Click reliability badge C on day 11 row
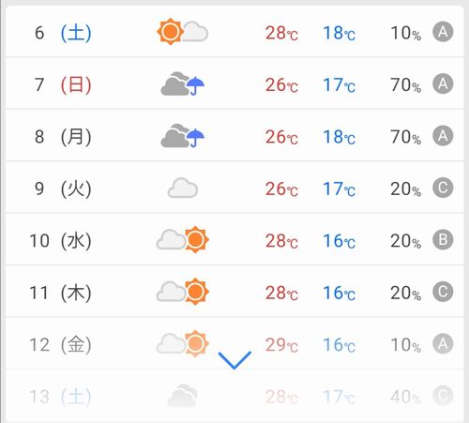Viewport: 469px width, 423px height. 443,292
